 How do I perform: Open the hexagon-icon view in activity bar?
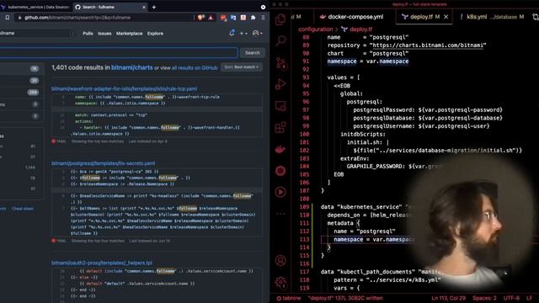coord(280,171)
